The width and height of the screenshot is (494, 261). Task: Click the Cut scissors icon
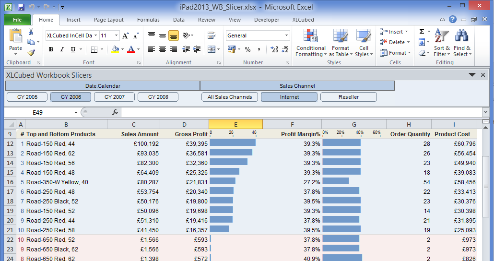point(31,32)
